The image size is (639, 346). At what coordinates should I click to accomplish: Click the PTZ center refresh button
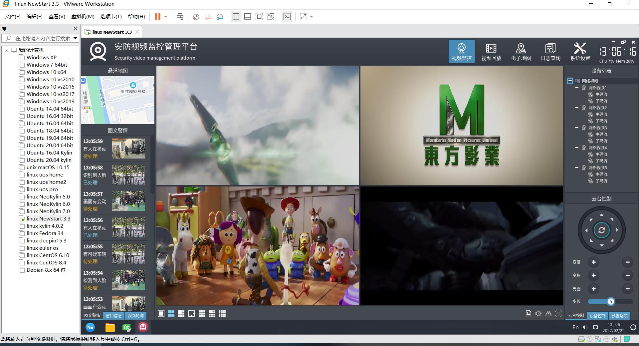pos(601,230)
